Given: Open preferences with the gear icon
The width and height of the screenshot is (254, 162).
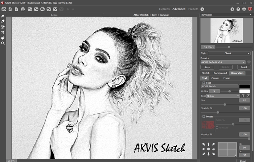Looking at the screenshot, I should (x=244, y=9).
